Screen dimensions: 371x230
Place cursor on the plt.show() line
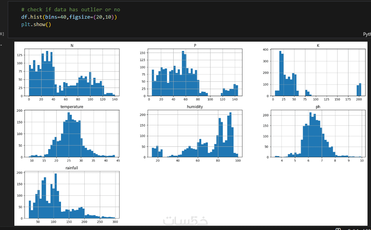pyautogui.click(x=36, y=25)
